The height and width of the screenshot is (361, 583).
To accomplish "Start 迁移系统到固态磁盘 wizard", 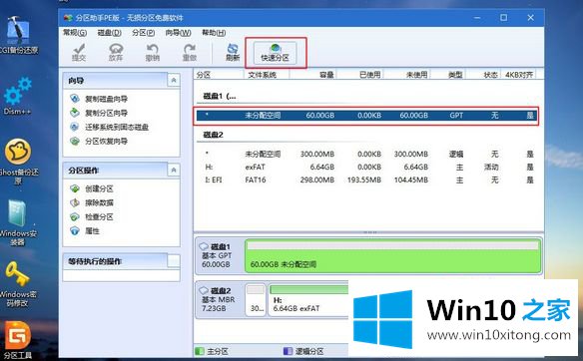I will (x=110, y=127).
